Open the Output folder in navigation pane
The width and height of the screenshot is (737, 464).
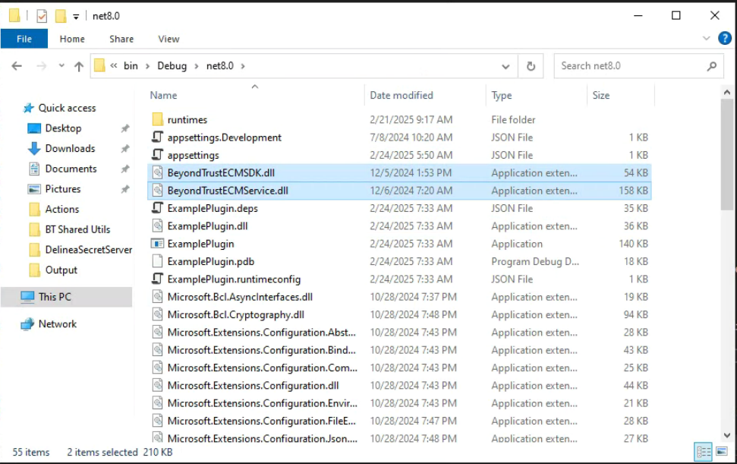pos(61,270)
